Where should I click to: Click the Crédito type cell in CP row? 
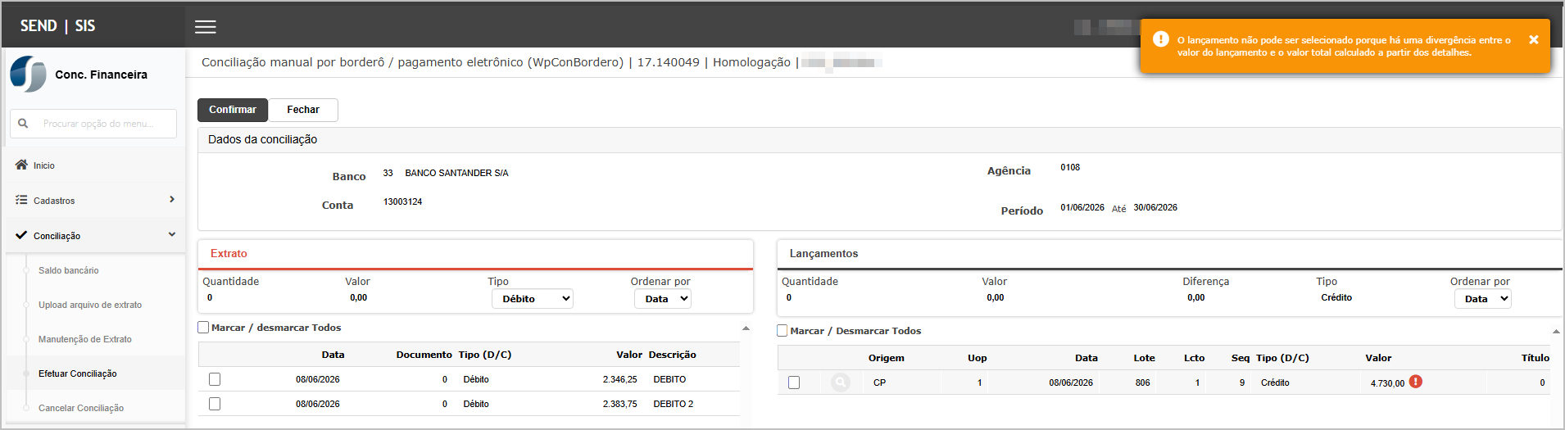click(1275, 382)
